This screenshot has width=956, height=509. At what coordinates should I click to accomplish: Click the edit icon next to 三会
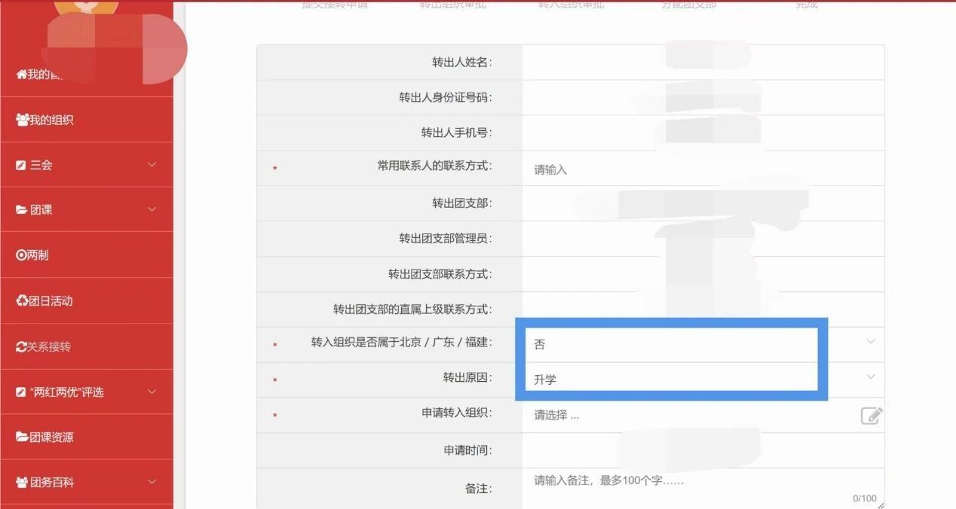[21, 165]
